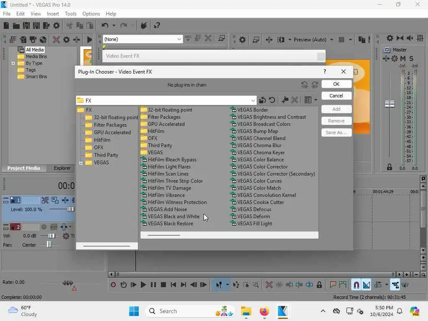Click the Record button in transport bar

pos(113,285)
